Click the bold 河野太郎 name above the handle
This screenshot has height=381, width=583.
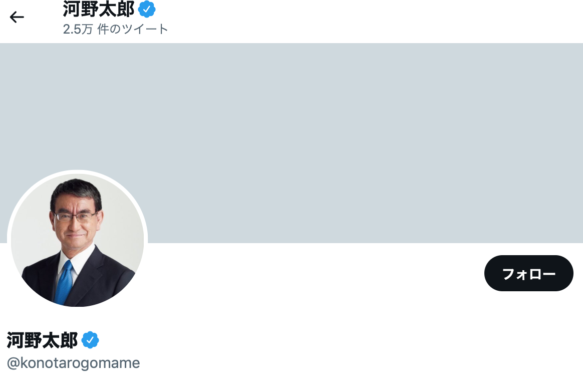(x=43, y=340)
